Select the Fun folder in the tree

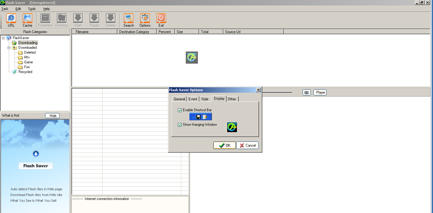(x=27, y=67)
